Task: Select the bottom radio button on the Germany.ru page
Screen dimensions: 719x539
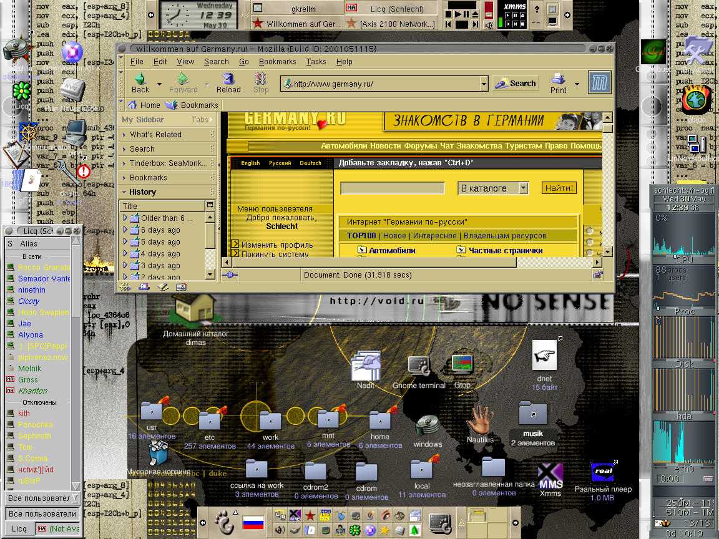Action: tap(590, 253)
